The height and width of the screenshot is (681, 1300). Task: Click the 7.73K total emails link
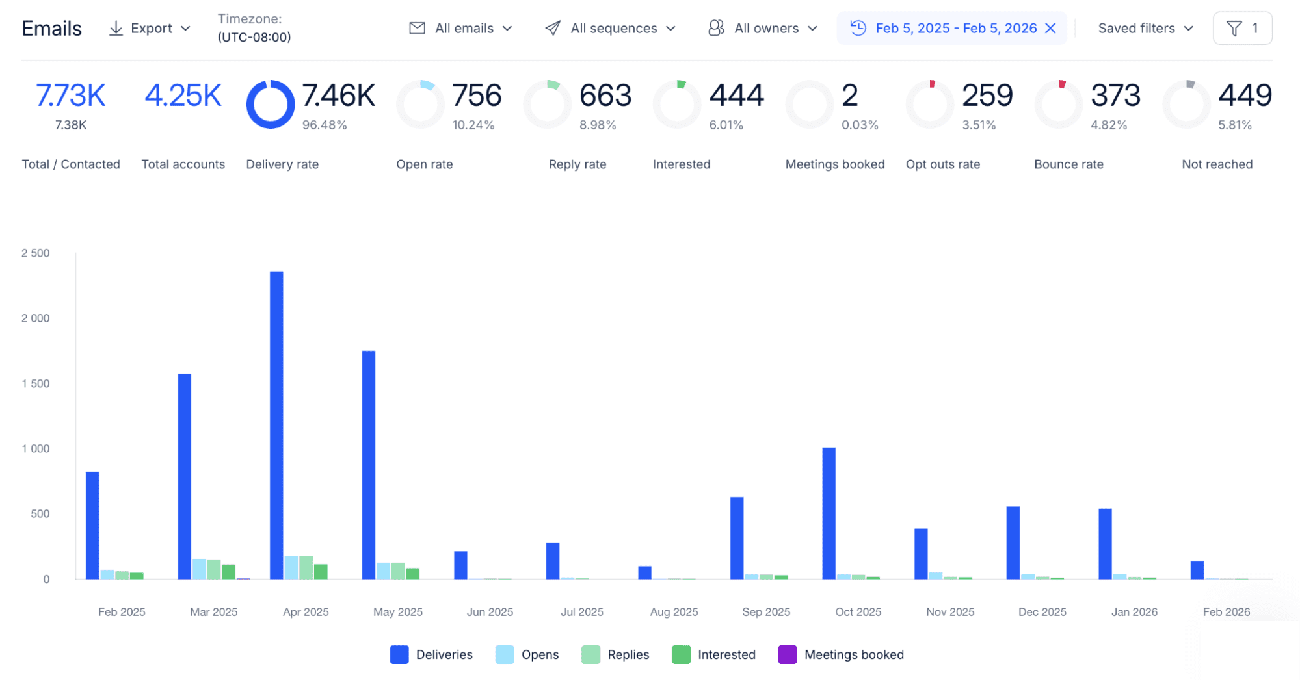70,96
